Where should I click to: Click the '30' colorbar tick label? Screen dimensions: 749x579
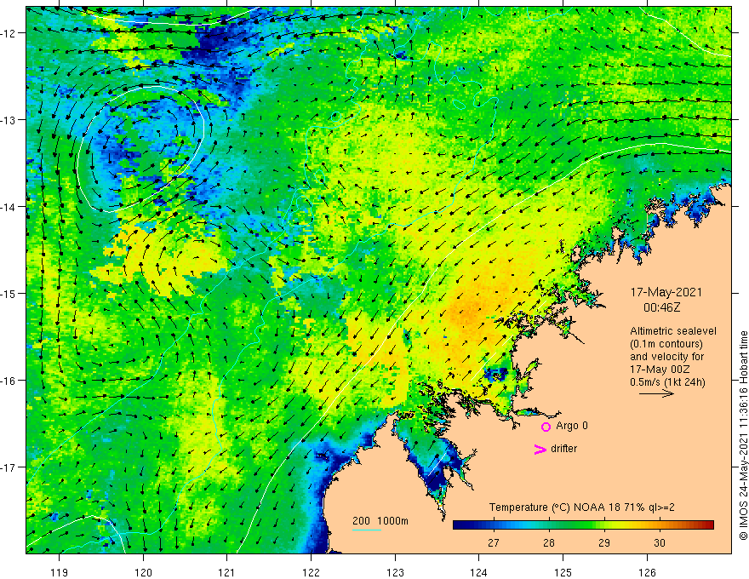(x=660, y=542)
